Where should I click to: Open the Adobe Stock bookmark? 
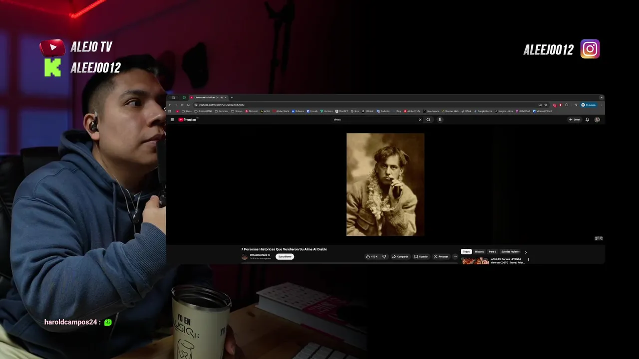pos(280,111)
